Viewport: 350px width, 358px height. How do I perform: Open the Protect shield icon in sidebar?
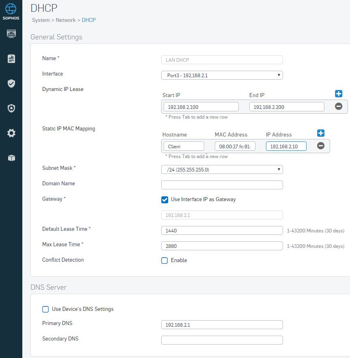click(x=11, y=83)
